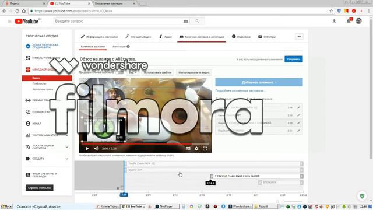The width and height of the screenshot is (373, 210).
Task: Open Плейлисты in the sidebar
Action: (39, 83)
